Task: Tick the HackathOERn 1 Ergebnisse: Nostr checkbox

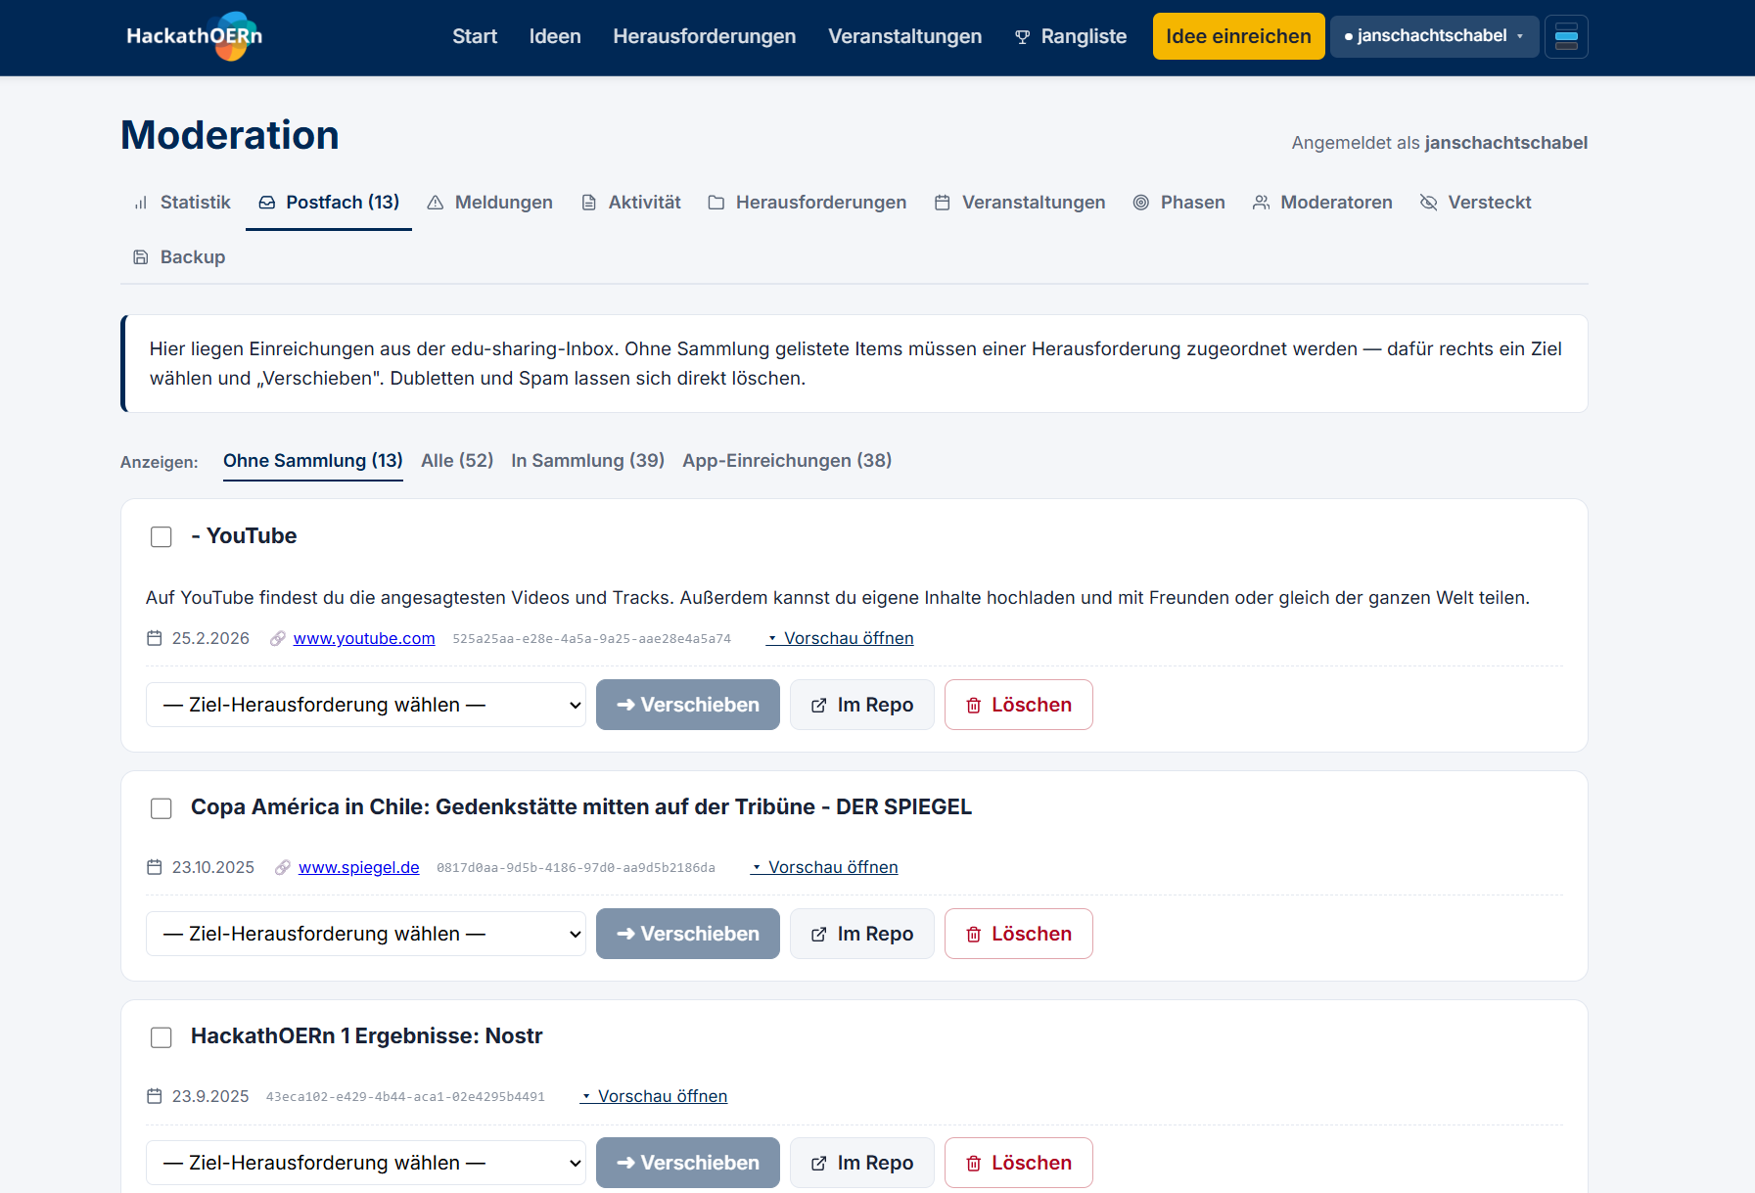Action: pos(162,1037)
